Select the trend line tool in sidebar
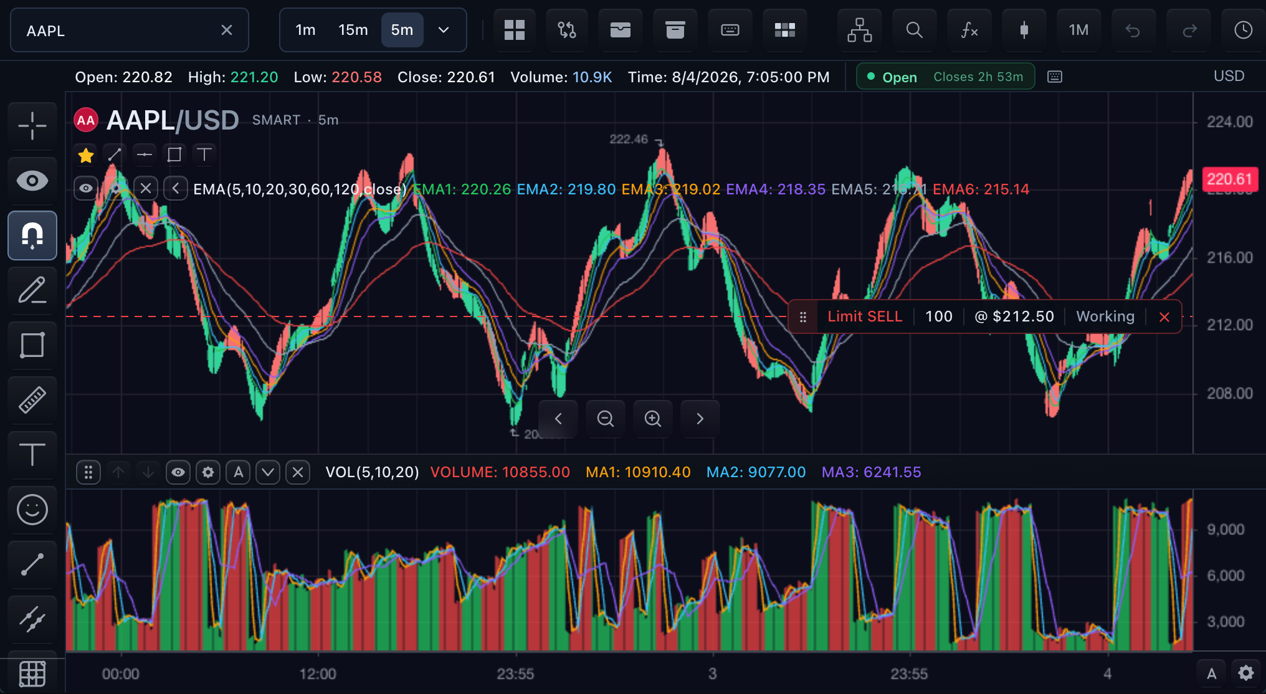The height and width of the screenshot is (694, 1266). pyautogui.click(x=32, y=564)
